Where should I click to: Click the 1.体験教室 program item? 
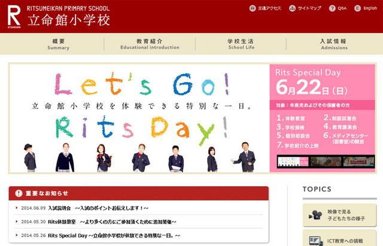tap(291, 119)
